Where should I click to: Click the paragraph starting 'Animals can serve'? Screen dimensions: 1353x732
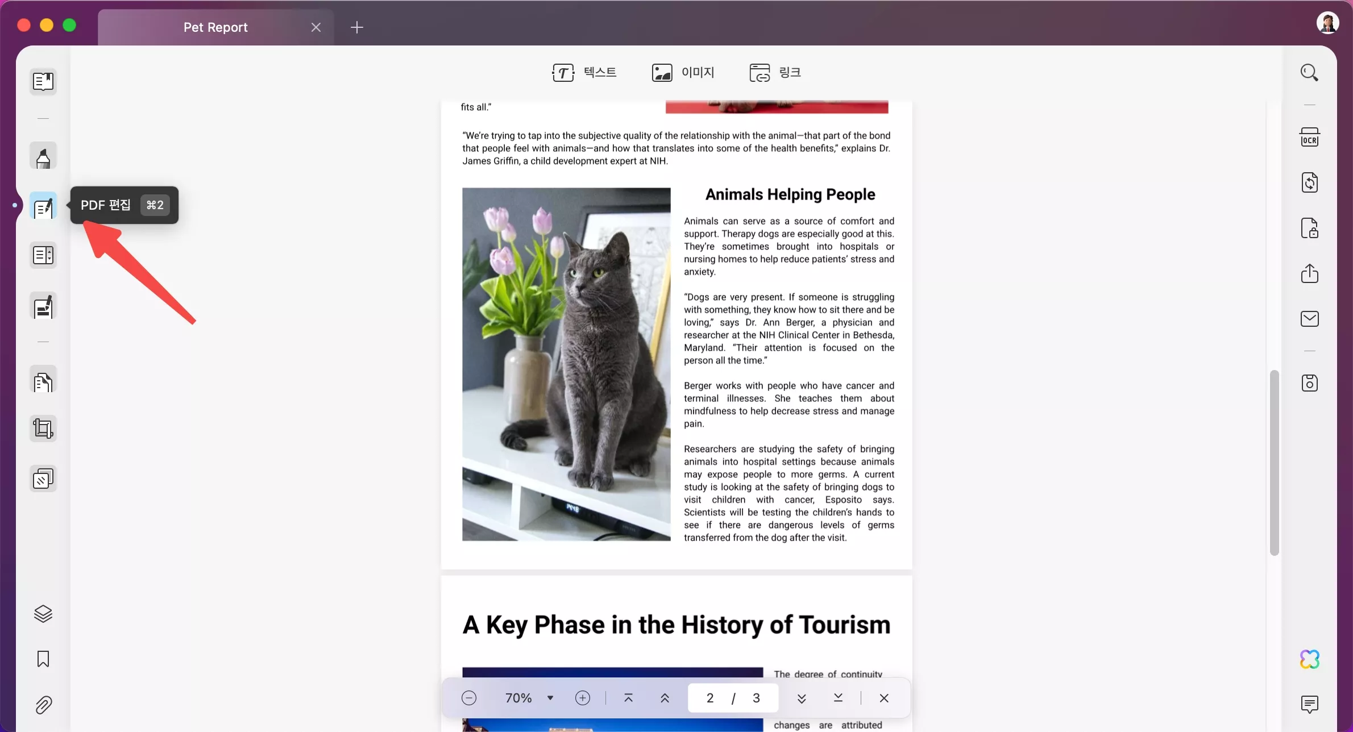(789, 246)
